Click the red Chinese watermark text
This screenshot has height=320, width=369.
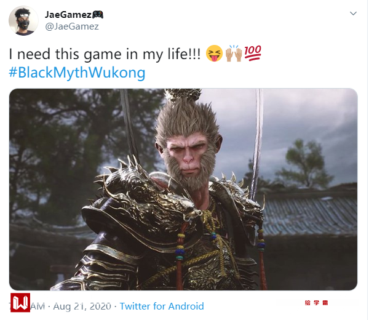316,303
